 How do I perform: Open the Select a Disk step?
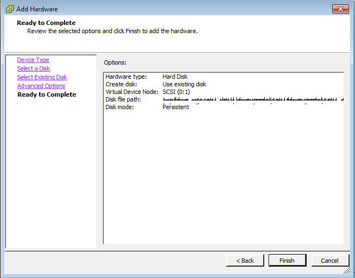coord(33,68)
